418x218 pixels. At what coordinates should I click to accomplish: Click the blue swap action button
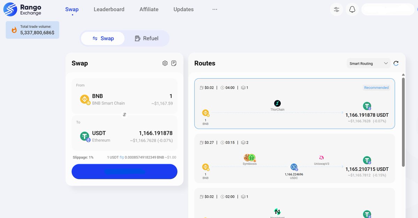click(x=124, y=172)
